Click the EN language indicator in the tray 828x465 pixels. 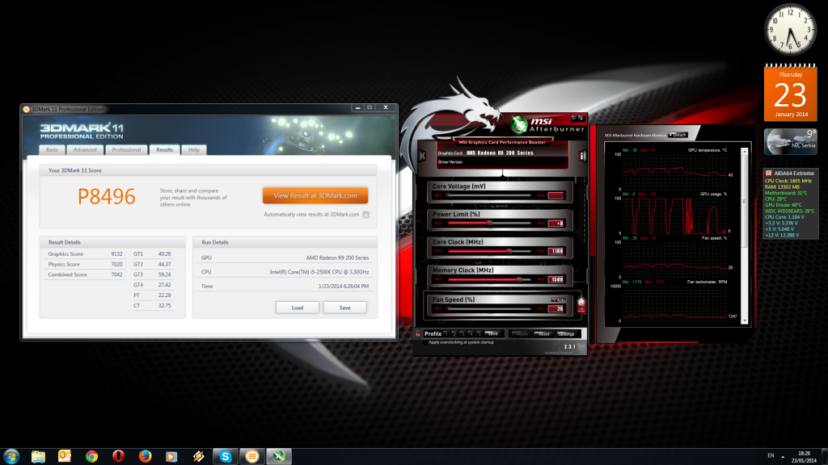coord(771,455)
